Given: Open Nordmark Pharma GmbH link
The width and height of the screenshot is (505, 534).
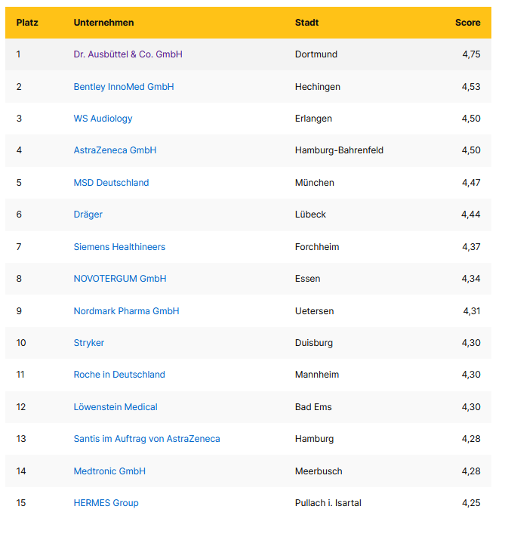Looking at the screenshot, I should 127,311.
